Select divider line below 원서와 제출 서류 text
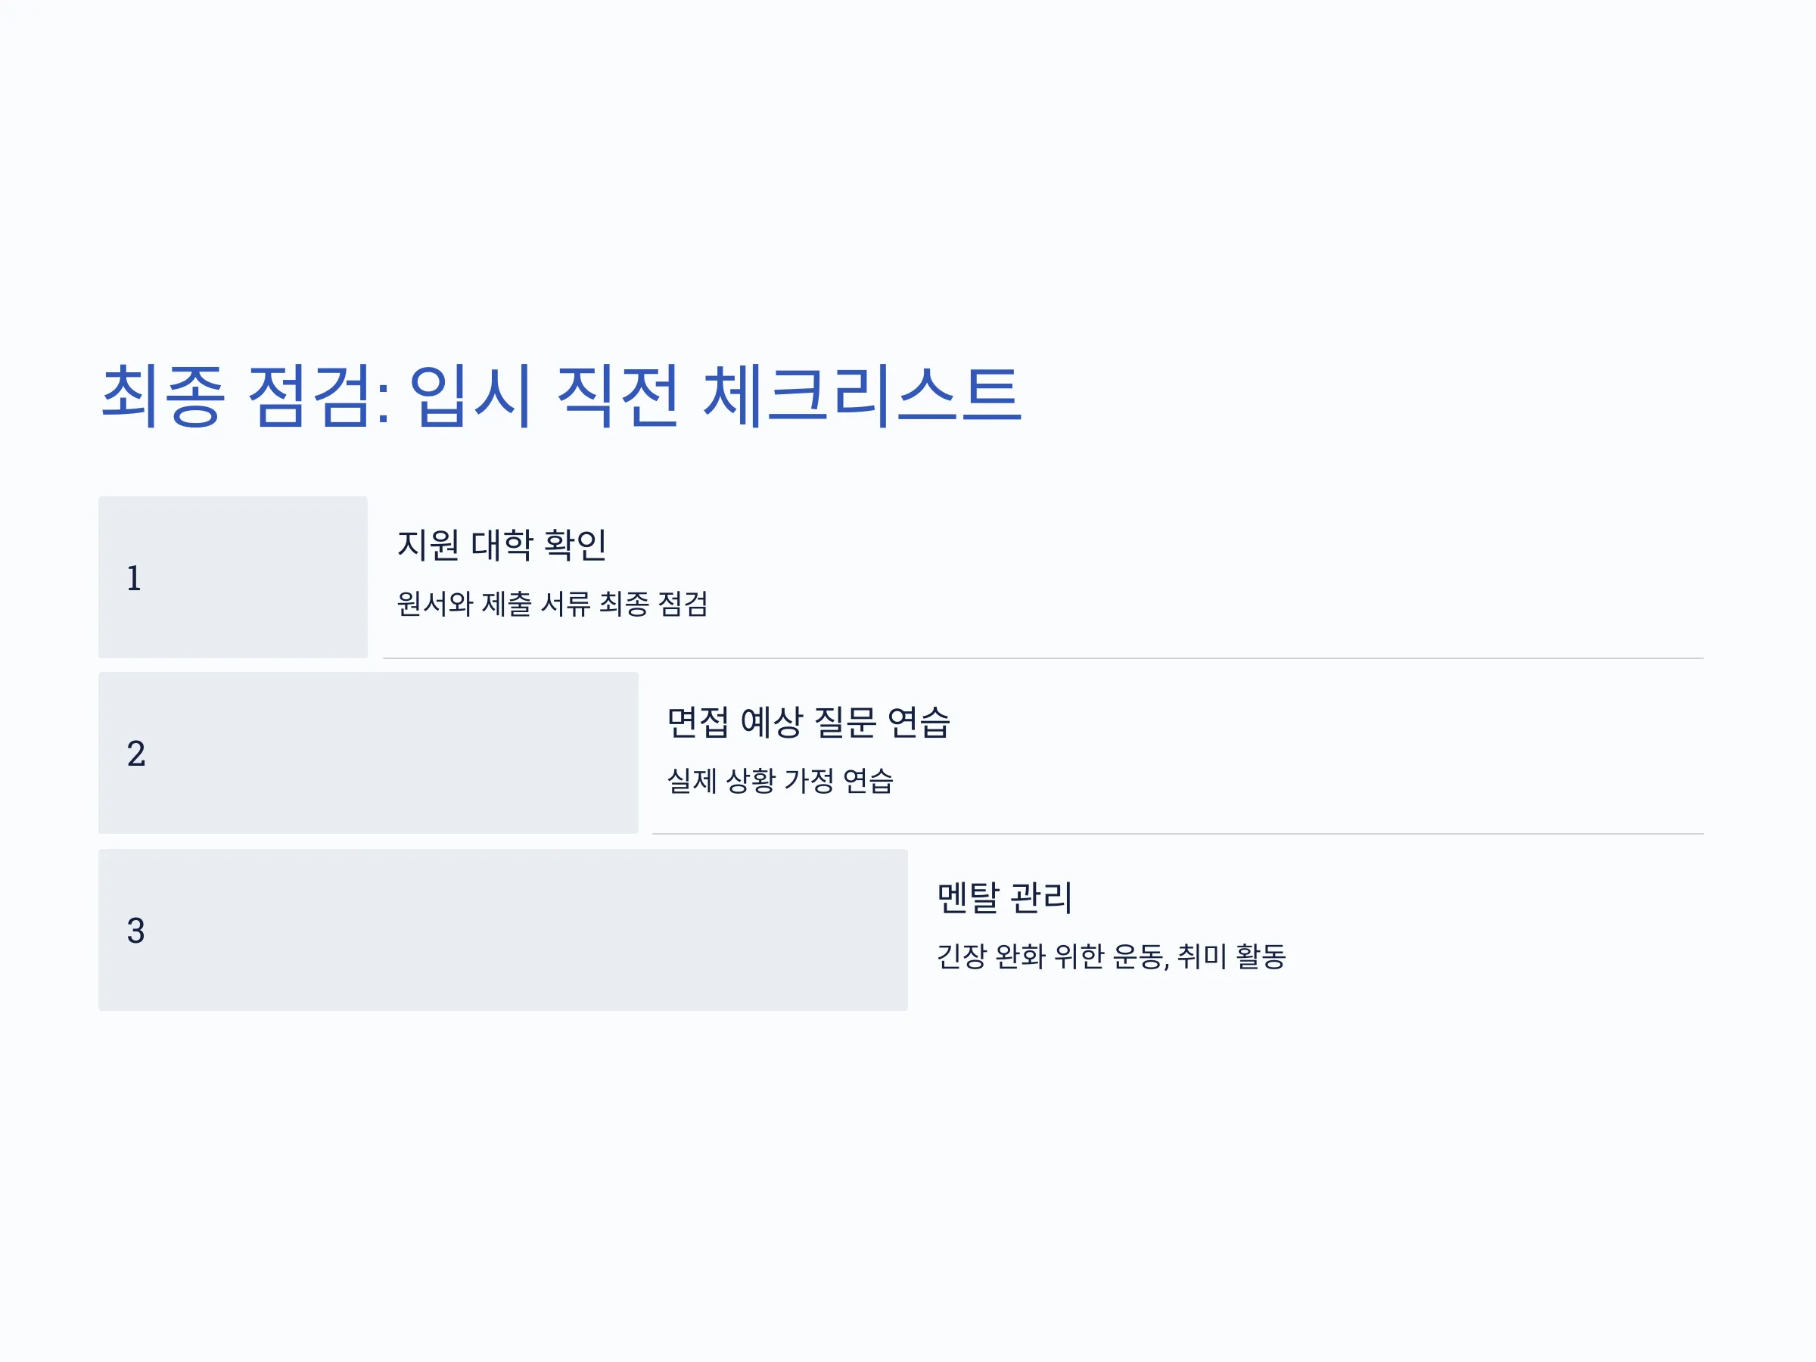The height and width of the screenshot is (1362, 1816). 1043,658
